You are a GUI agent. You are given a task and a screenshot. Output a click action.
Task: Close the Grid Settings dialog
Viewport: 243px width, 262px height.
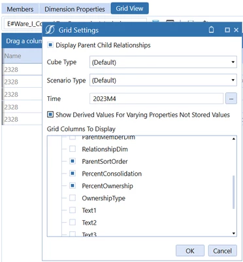236,30
